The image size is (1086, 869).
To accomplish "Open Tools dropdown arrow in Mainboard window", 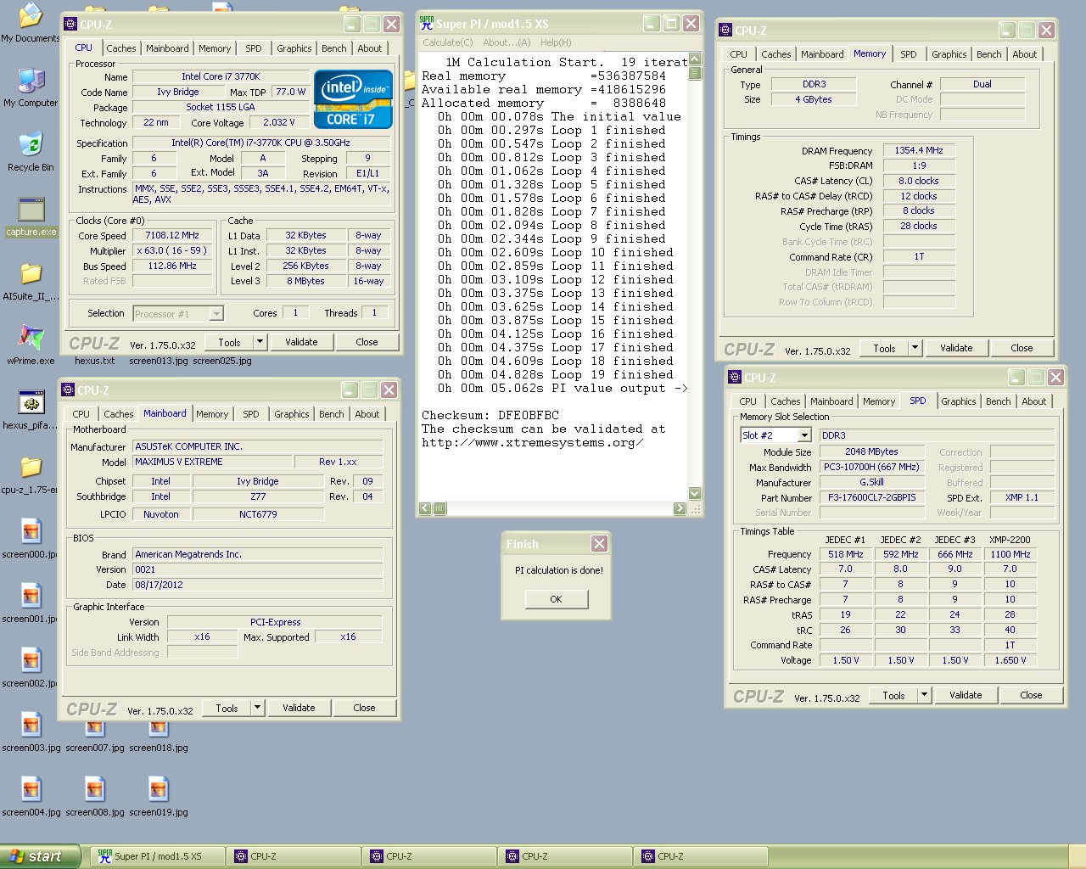I will 257,708.
